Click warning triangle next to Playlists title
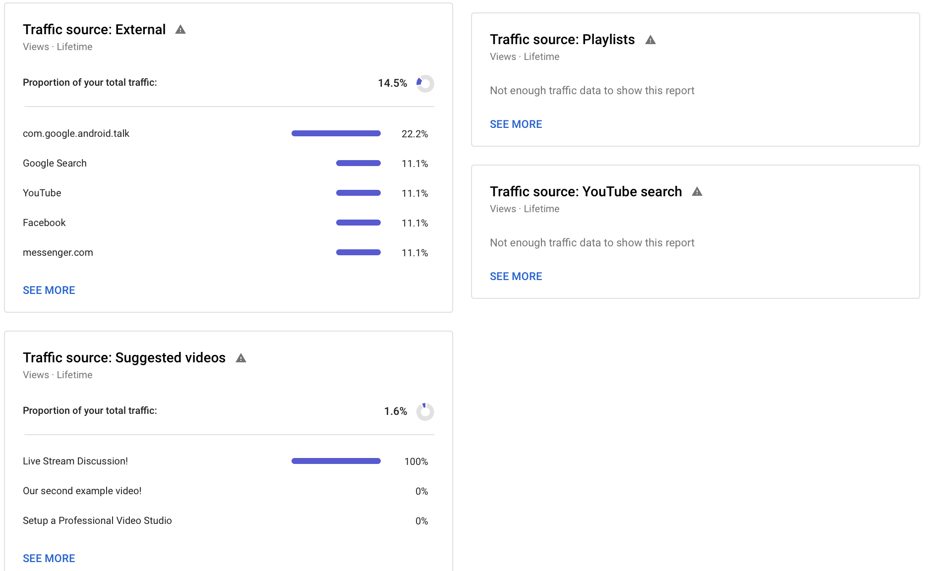 651,40
